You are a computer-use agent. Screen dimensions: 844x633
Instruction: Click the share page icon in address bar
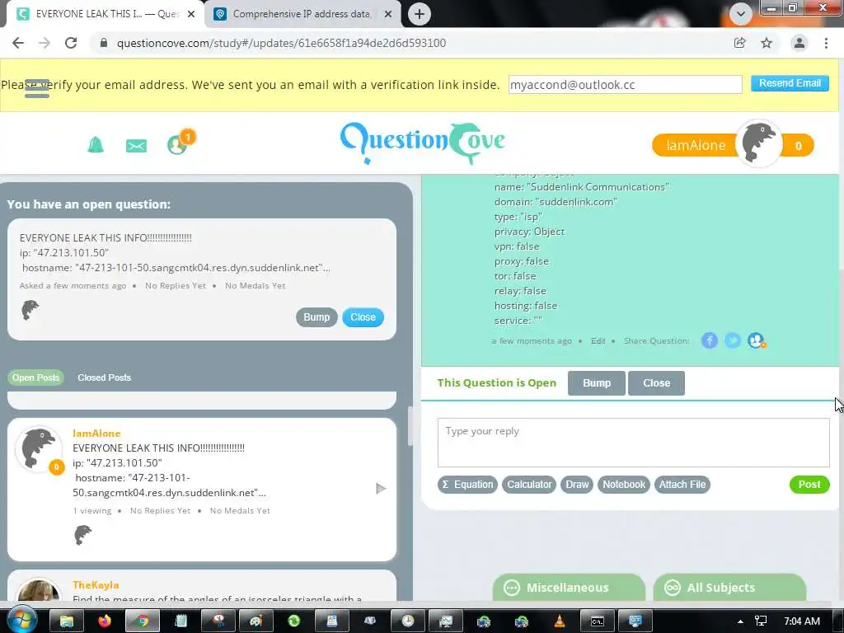click(740, 43)
